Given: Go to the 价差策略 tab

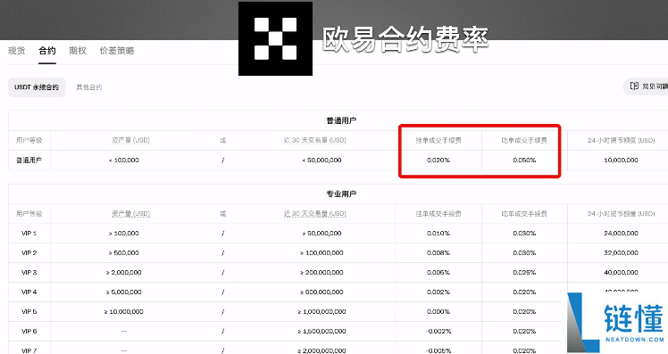Looking at the screenshot, I should click(x=117, y=51).
